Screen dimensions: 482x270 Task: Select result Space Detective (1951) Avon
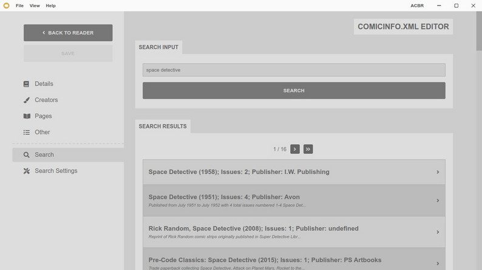coord(294,200)
